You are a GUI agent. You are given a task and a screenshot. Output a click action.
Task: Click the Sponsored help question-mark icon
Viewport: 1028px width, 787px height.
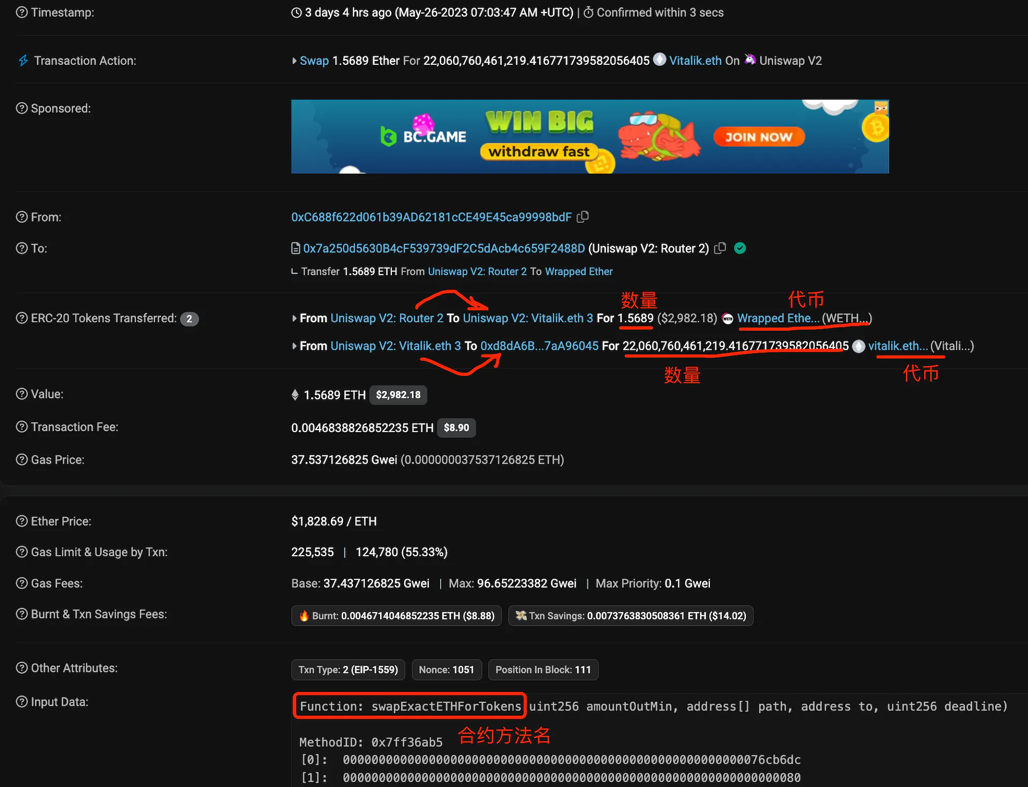(21, 108)
